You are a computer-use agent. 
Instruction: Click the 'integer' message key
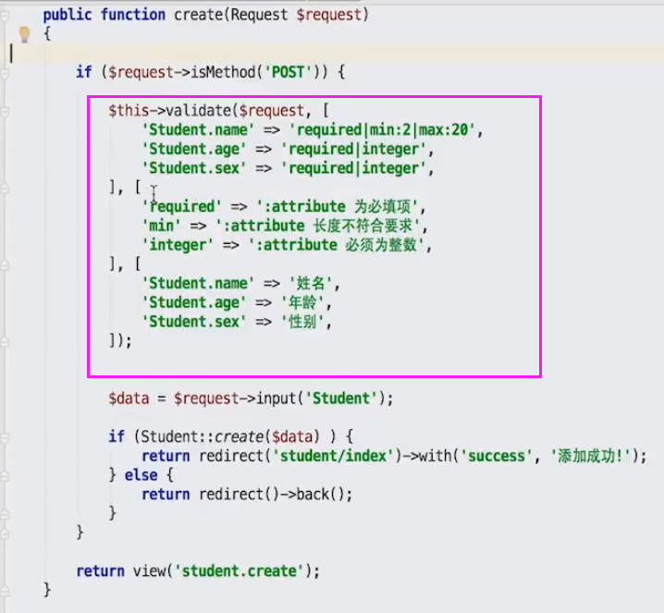[x=178, y=245]
